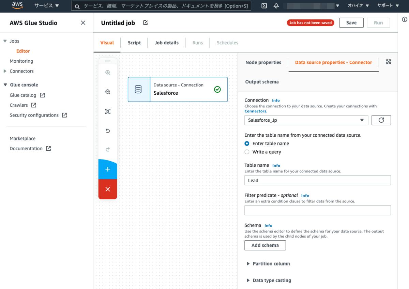
Task: Zoom out on the canvas
Action: [x=108, y=92]
